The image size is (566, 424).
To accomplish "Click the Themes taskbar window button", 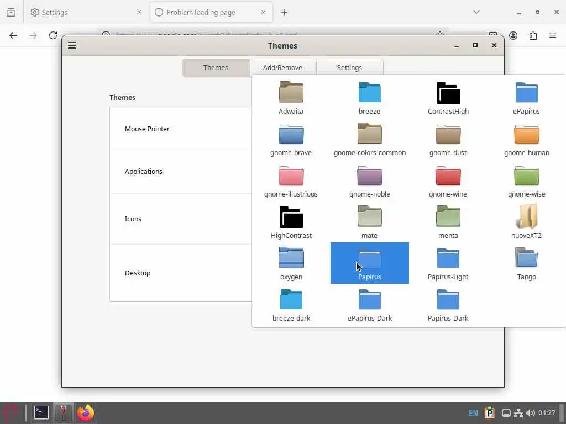I will point(64,413).
